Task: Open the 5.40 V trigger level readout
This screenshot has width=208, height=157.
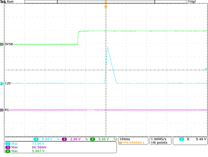Action: (x=201, y=139)
